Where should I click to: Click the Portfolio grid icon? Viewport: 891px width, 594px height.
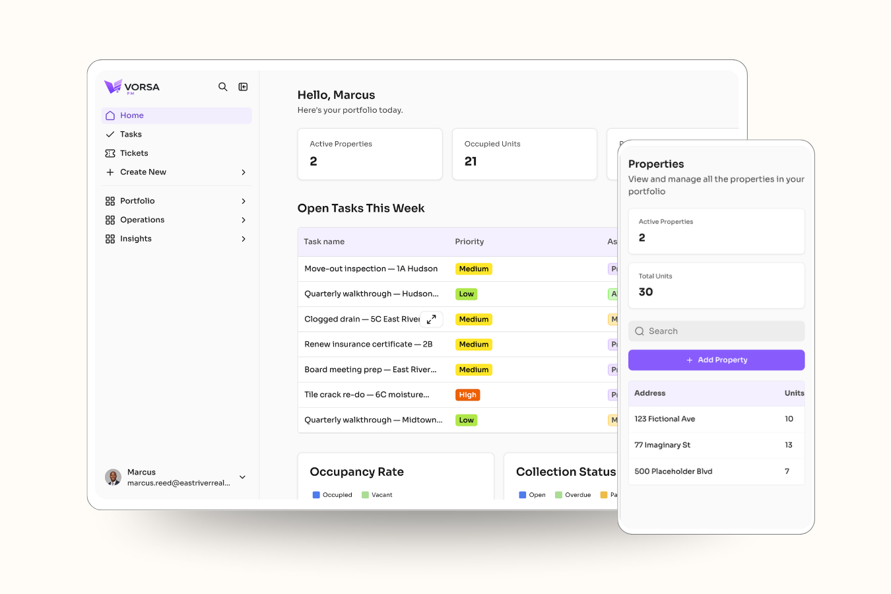[110, 201]
